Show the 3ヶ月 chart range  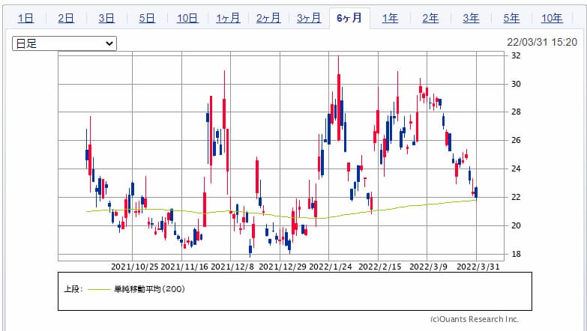click(x=309, y=18)
